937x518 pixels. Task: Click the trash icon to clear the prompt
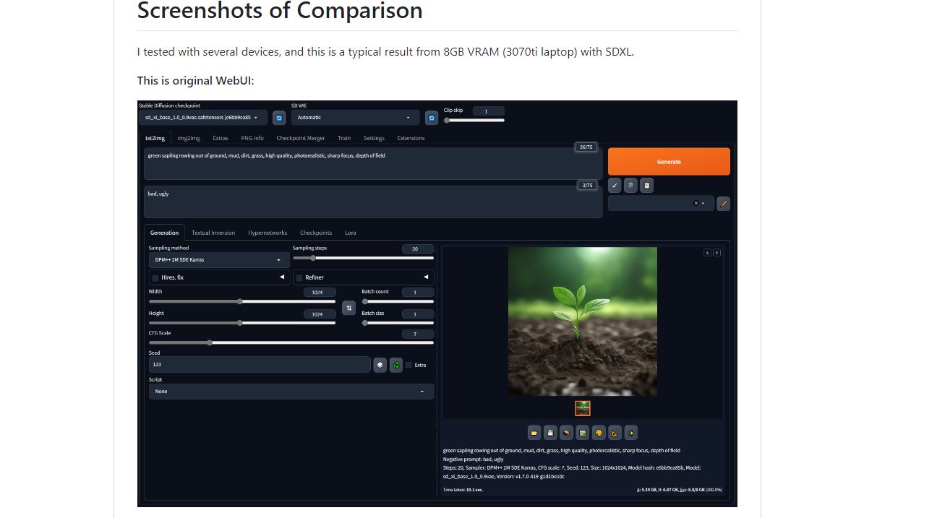[x=630, y=186]
